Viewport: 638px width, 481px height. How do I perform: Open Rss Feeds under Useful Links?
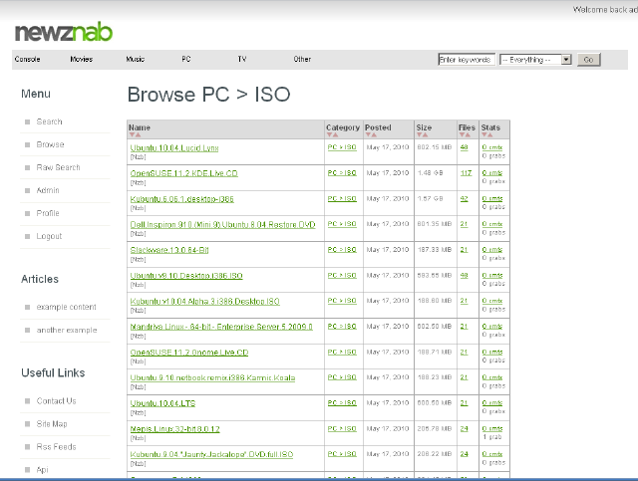coord(56,447)
